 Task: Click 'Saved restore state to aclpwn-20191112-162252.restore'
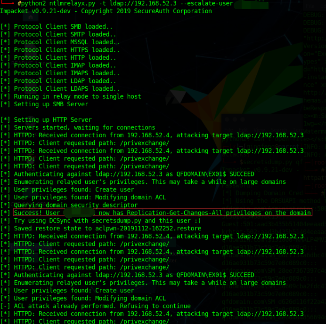click(x=101, y=229)
